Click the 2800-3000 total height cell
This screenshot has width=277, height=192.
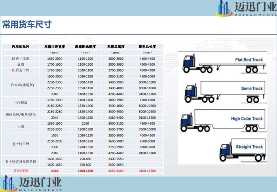click(116, 59)
